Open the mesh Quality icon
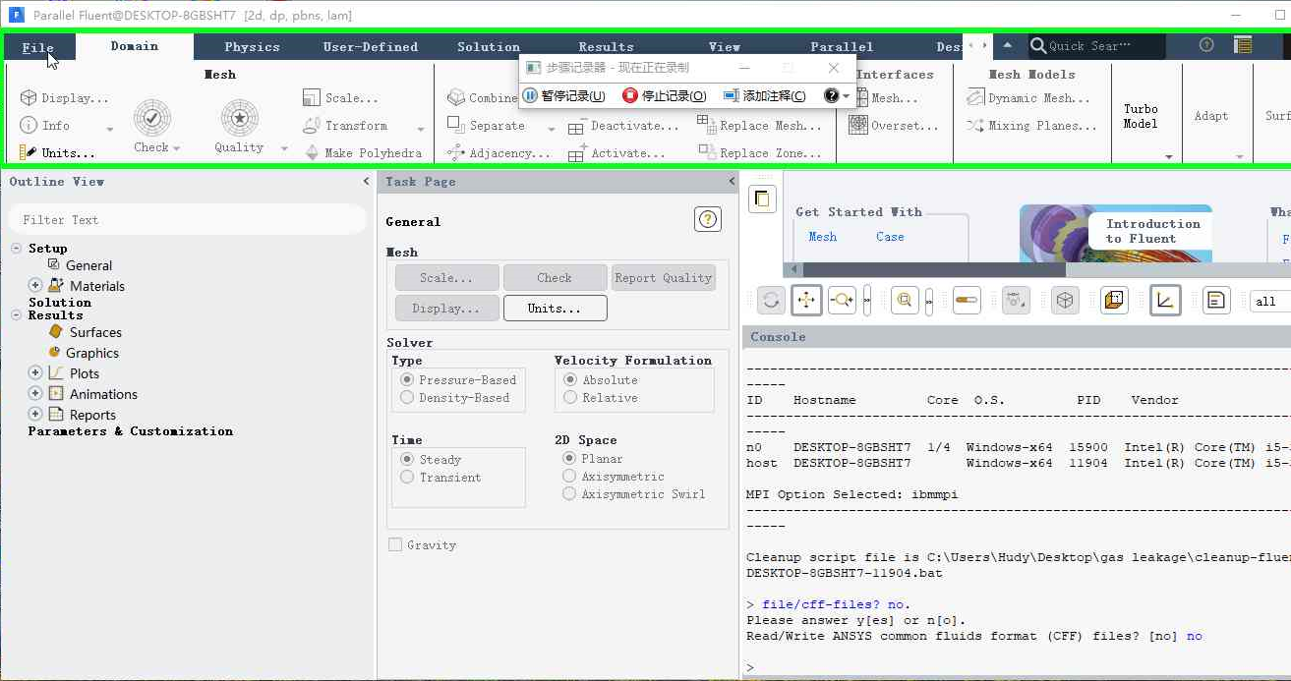The height and width of the screenshot is (681, 1291). pos(240,118)
